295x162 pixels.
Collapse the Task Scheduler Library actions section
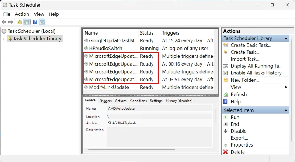click(x=286, y=38)
